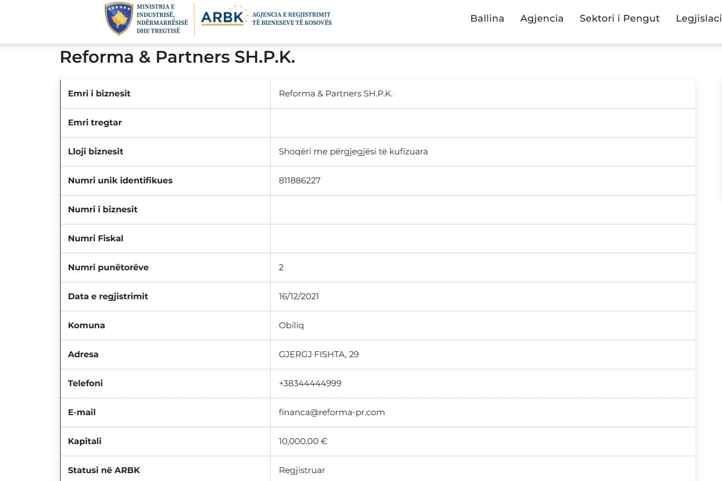
Task: Open the Ballina menu item
Action: pyautogui.click(x=487, y=18)
